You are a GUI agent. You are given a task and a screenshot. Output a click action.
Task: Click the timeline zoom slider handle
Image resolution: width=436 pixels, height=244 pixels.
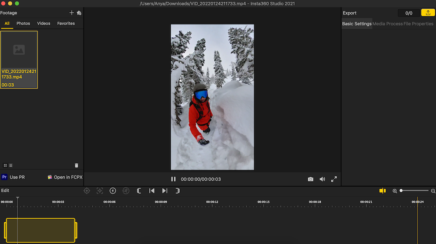(401, 191)
